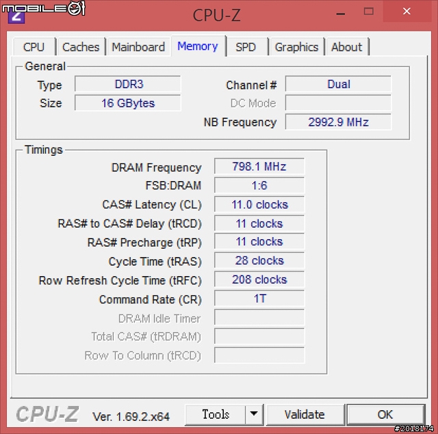Image resolution: width=438 pixels, height=434 pixels.
Task: Click the empty Total CAS# (tRDRAM) field
Action: point(259,336)
